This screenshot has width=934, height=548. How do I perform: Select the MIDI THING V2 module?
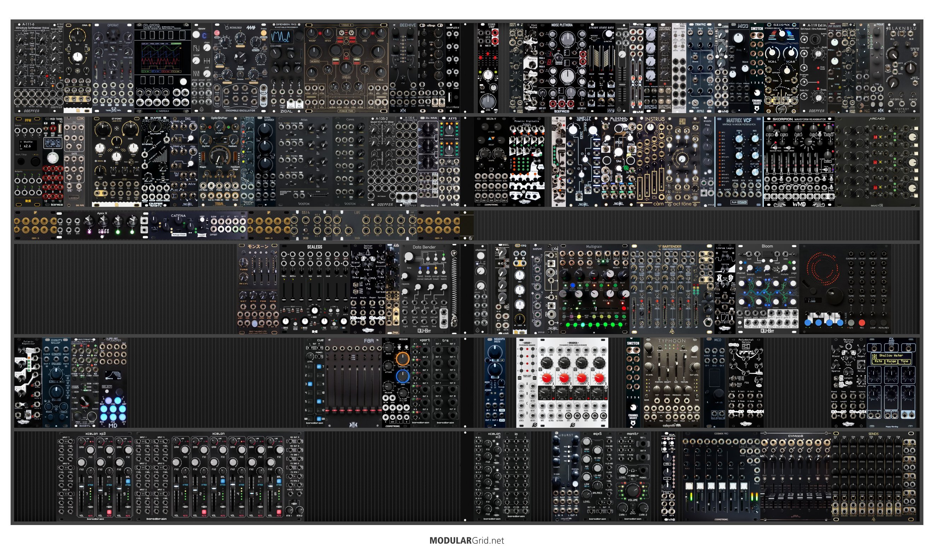click(53, 162)
